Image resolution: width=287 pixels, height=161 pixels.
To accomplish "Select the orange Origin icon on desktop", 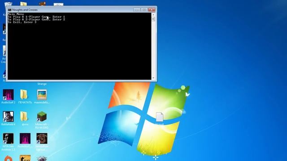I will pos(8,158).
